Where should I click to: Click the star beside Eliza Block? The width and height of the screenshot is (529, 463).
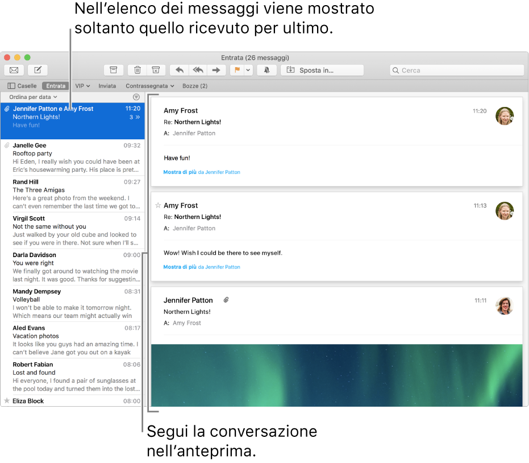7,400
